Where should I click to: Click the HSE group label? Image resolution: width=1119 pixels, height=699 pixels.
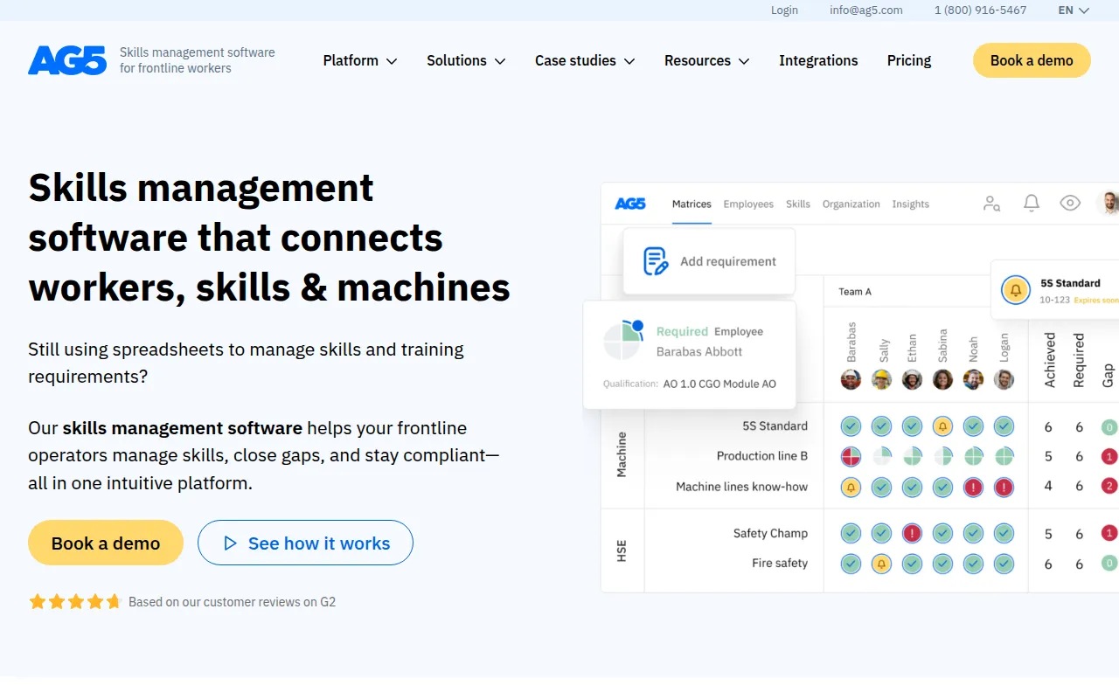pos(622,551)
